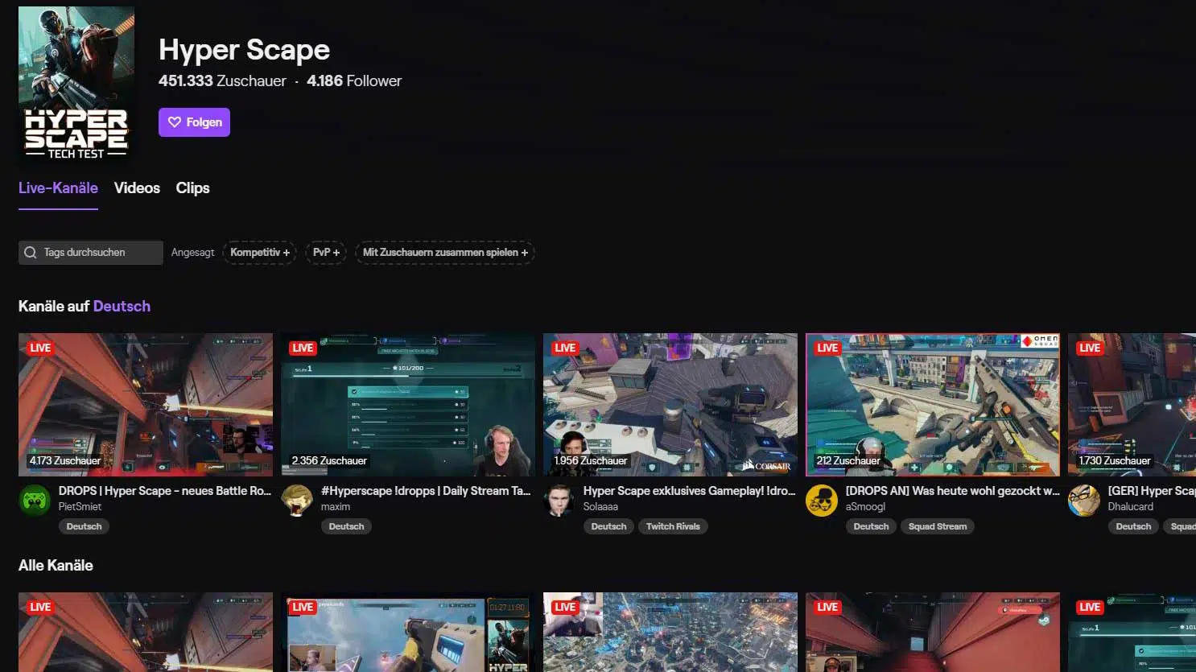Image resolution: width=1196 pixels, height=672 pixels.
Task: Open the third Alle Kanäle thumbnail showing city map
Action: click(x=670, y=633)
